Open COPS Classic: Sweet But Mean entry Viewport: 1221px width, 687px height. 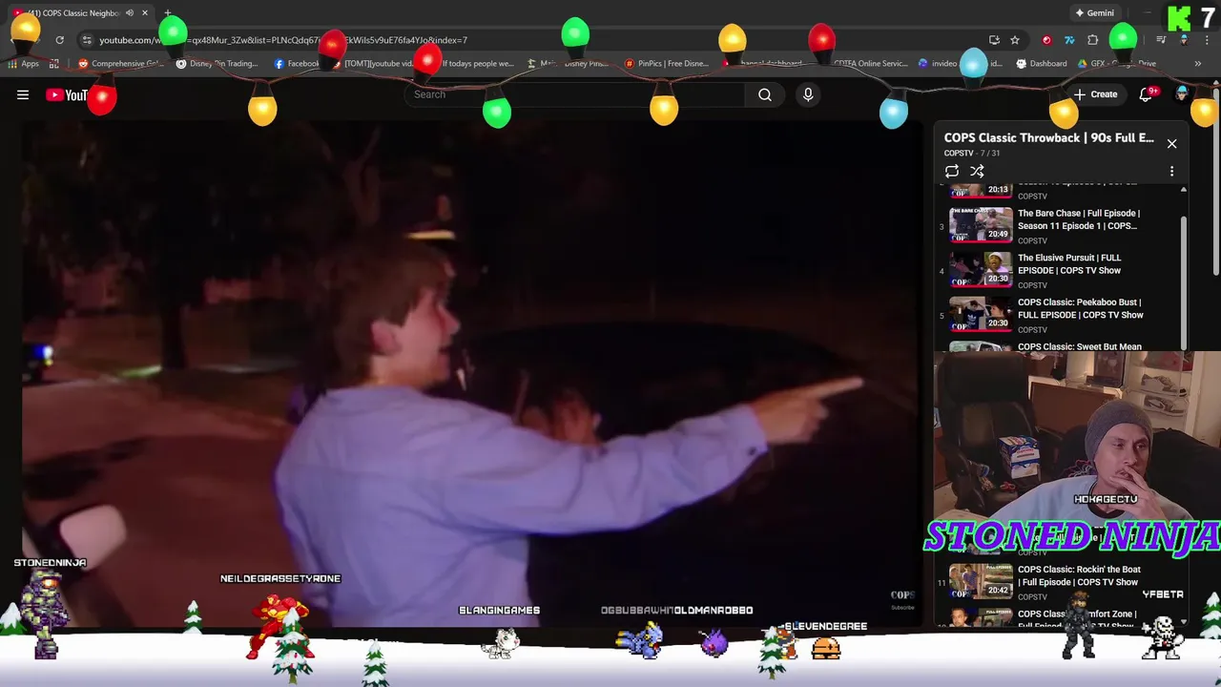[1079, 346]
